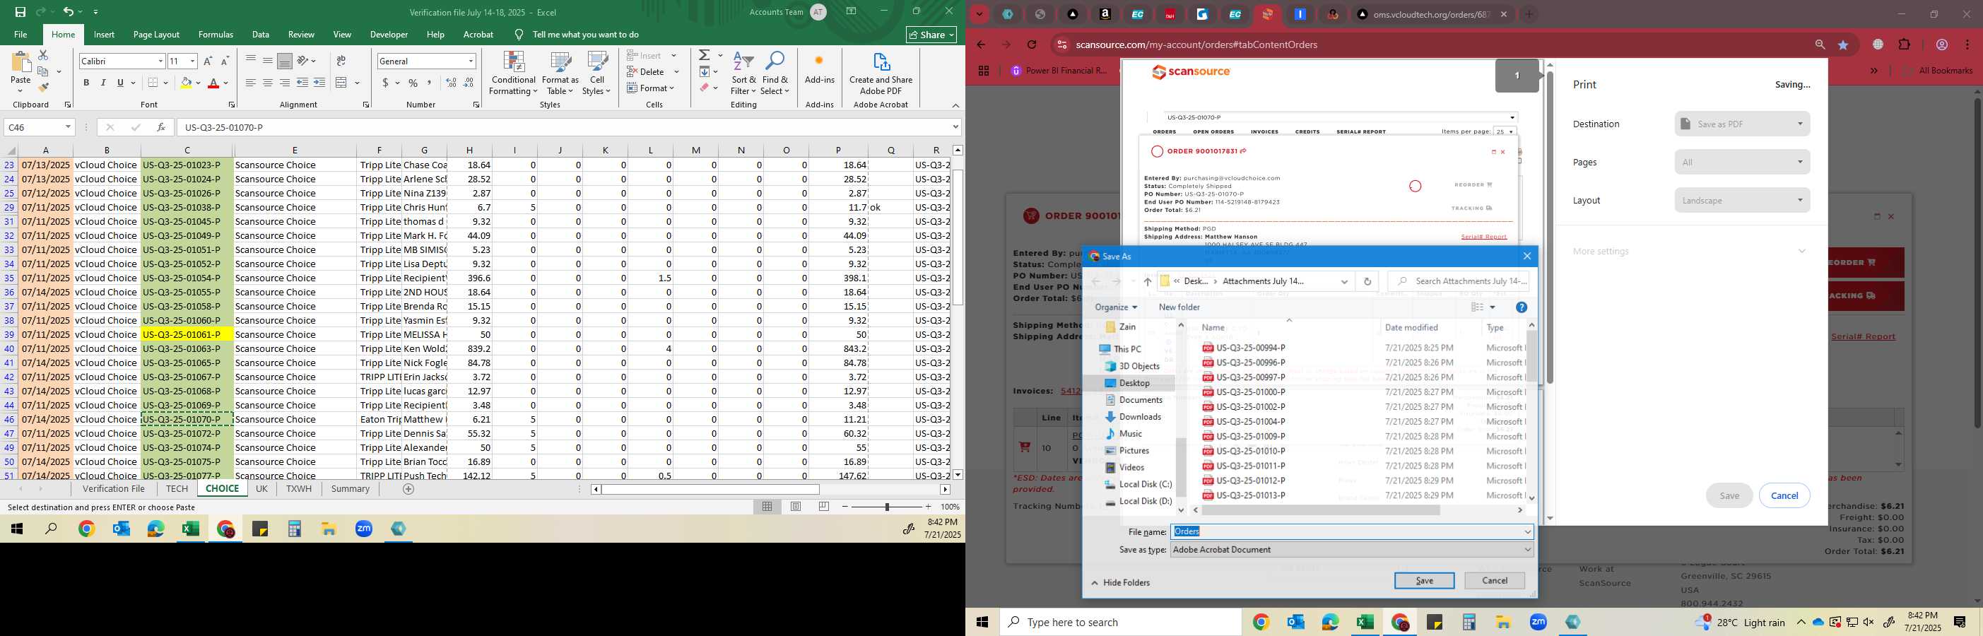This screenshot has width=1983, height=636.
Task: Open Format as Table gallery
Action: click(560, 74)
